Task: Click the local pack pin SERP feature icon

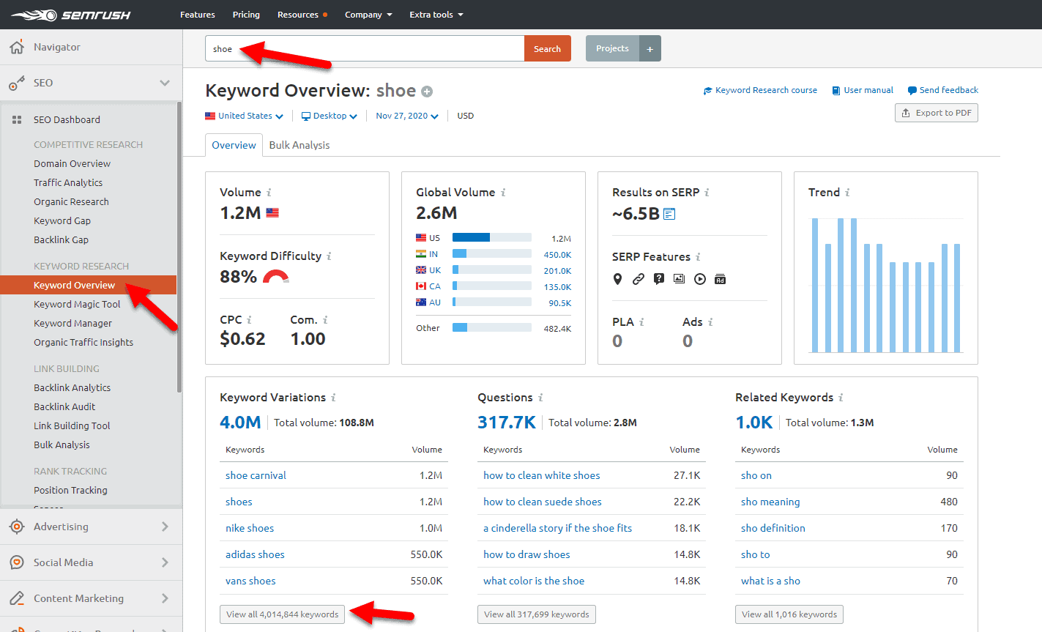Action: pyautogui.click(x=618, y=279)
